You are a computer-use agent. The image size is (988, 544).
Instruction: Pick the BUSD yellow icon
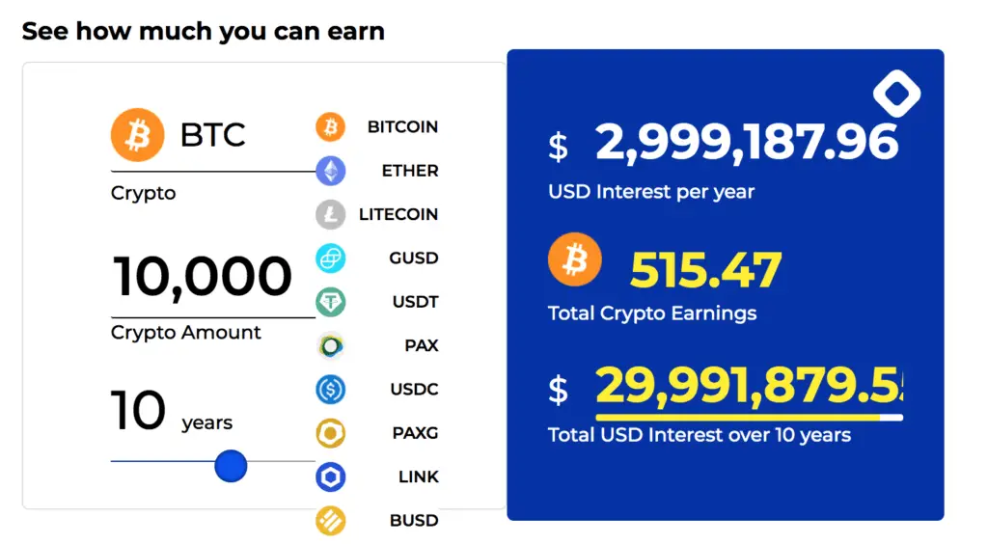pos(330,521)
